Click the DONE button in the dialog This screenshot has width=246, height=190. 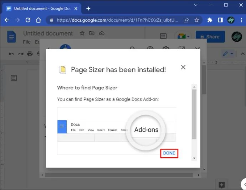click(169, 153)
